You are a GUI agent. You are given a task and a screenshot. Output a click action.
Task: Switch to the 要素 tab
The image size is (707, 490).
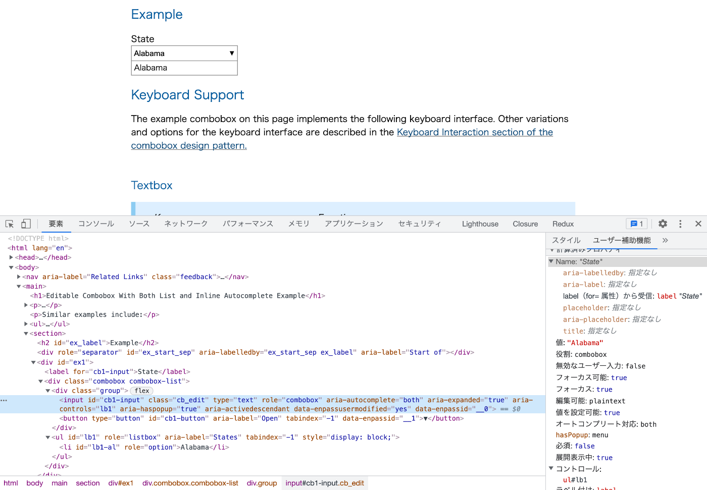coord(56,224)
